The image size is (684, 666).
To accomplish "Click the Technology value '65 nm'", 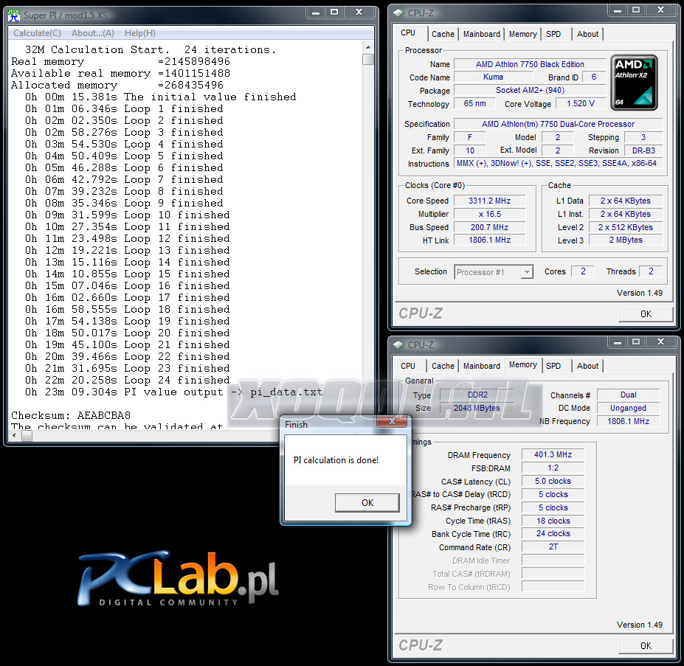I will pyautogui.click(x=474, y=103).
